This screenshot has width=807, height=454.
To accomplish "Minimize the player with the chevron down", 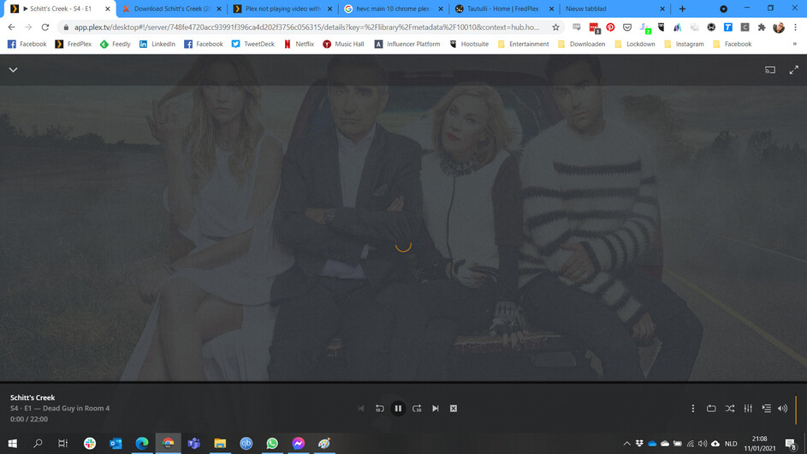I will click(14, 69).
